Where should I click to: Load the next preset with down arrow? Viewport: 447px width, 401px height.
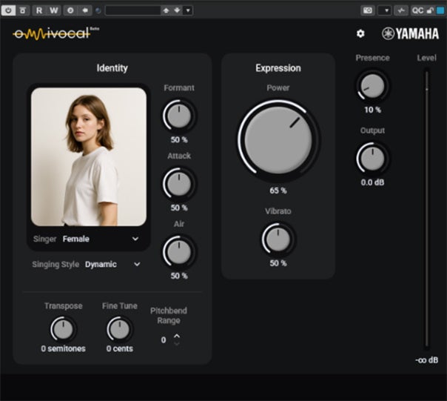click(177, 10)
